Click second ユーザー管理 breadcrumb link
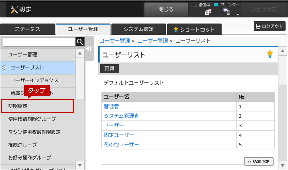The width and height of the screenshot is (288, 170). point(153,41)
